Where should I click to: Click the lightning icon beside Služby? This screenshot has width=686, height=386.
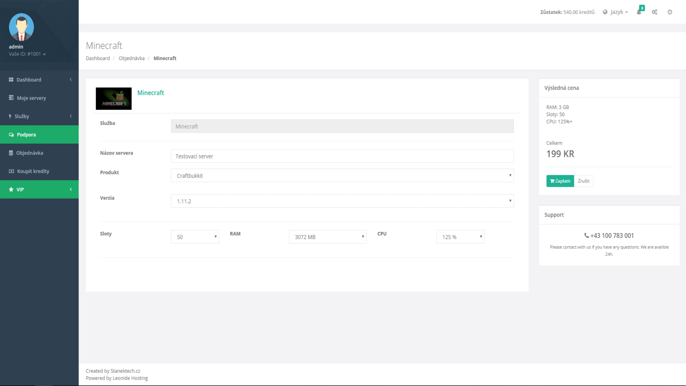(10, 117)
